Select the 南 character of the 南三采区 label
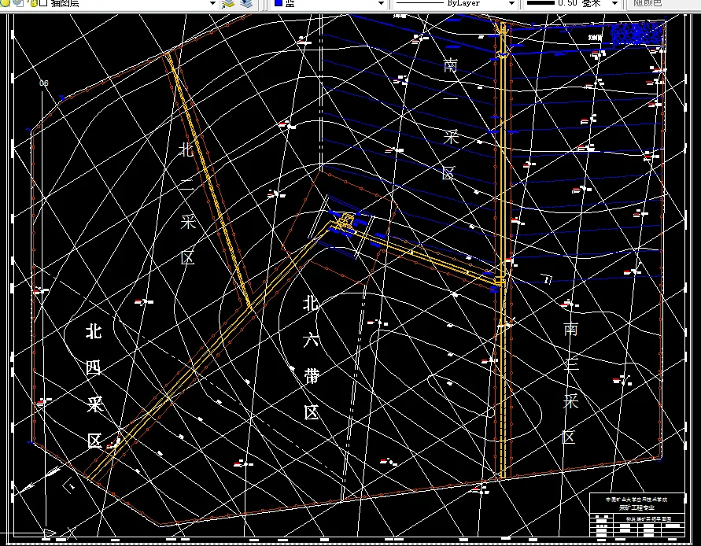701x546 pixels. click(570, 330)
